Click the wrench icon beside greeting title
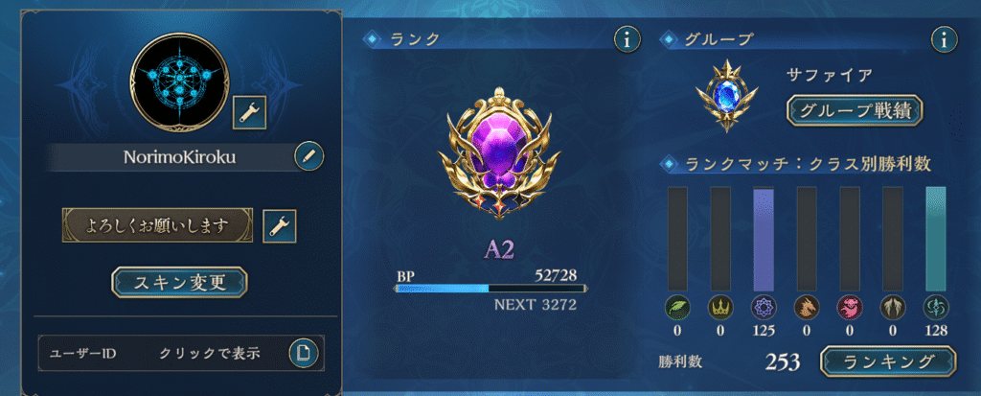The height and width of the screenshot is (396, 981). click(279, 226)
